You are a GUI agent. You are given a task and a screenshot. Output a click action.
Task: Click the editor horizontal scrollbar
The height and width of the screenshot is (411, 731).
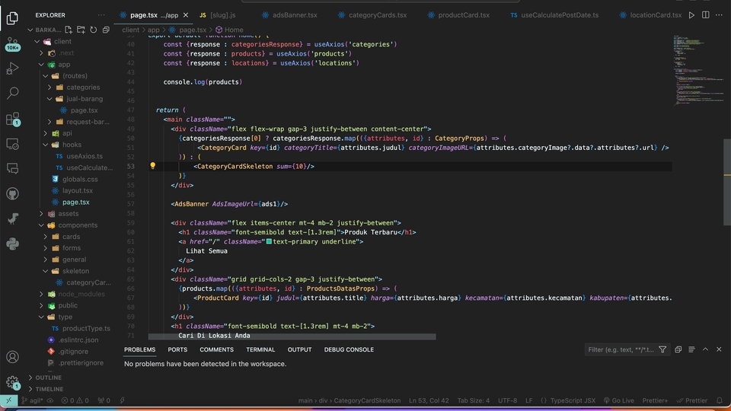(x=292, y=336)
